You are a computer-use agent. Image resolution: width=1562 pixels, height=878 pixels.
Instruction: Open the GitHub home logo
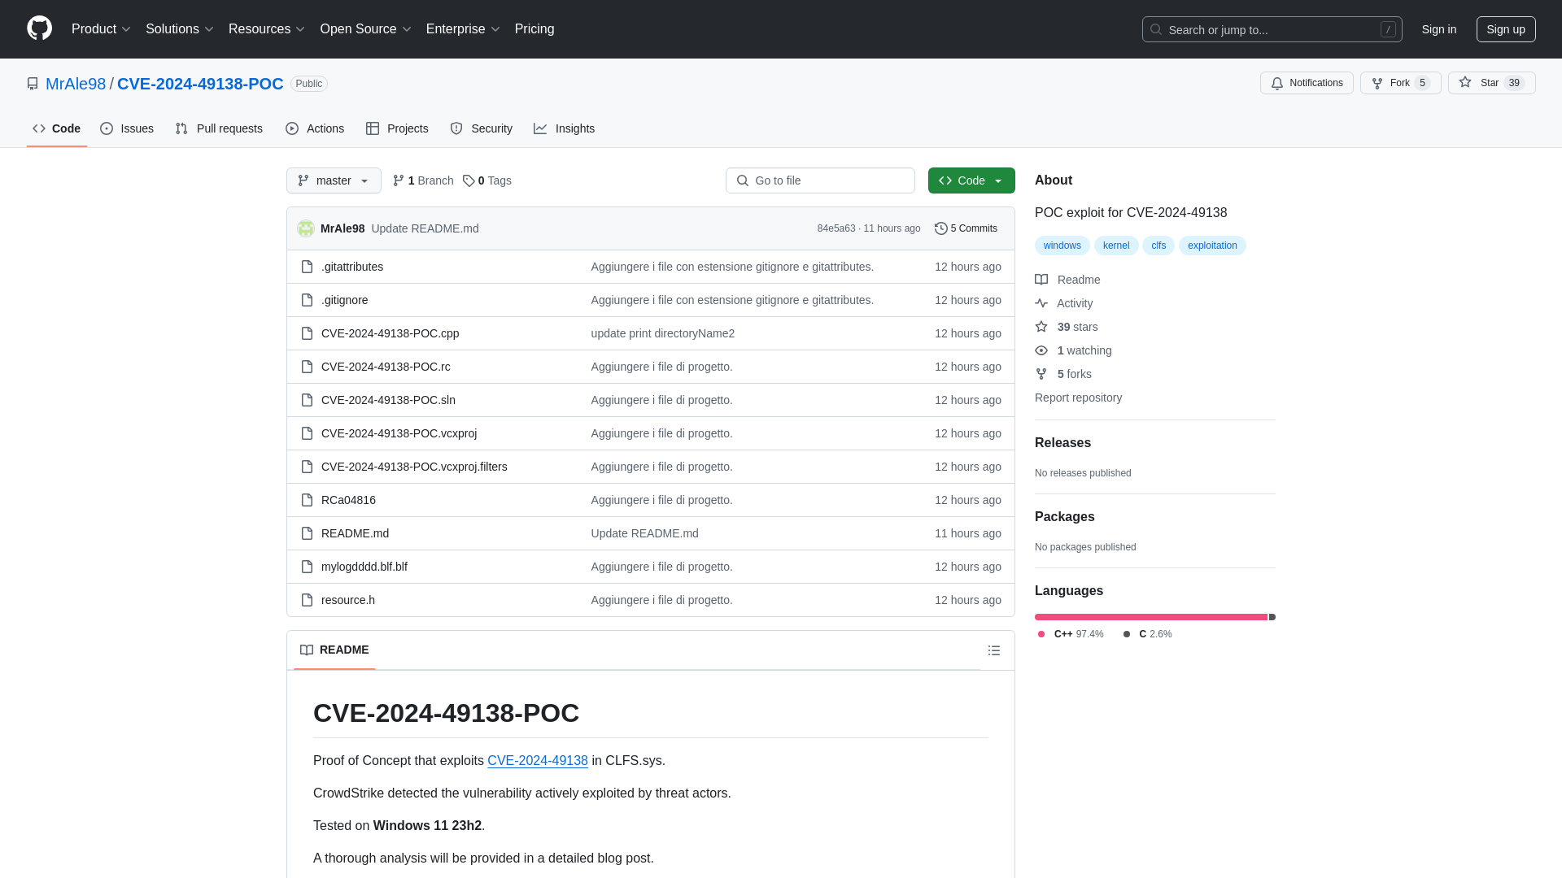click(39, 28)
